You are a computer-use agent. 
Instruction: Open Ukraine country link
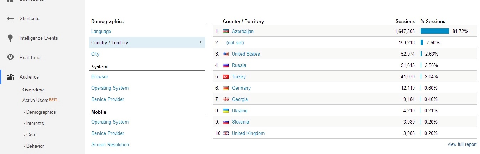[x=240, y=110]
